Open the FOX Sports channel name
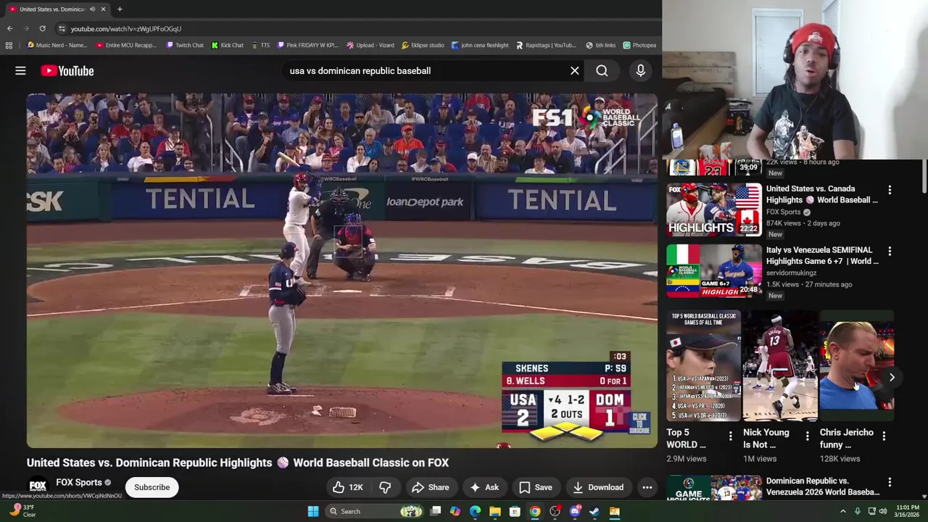This screenshot has height=522, width=928. tap(79, 482)
